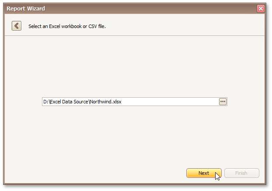Select the three-dots button beside file path
This screenshot has height=191, width=272.
point(223,102)
